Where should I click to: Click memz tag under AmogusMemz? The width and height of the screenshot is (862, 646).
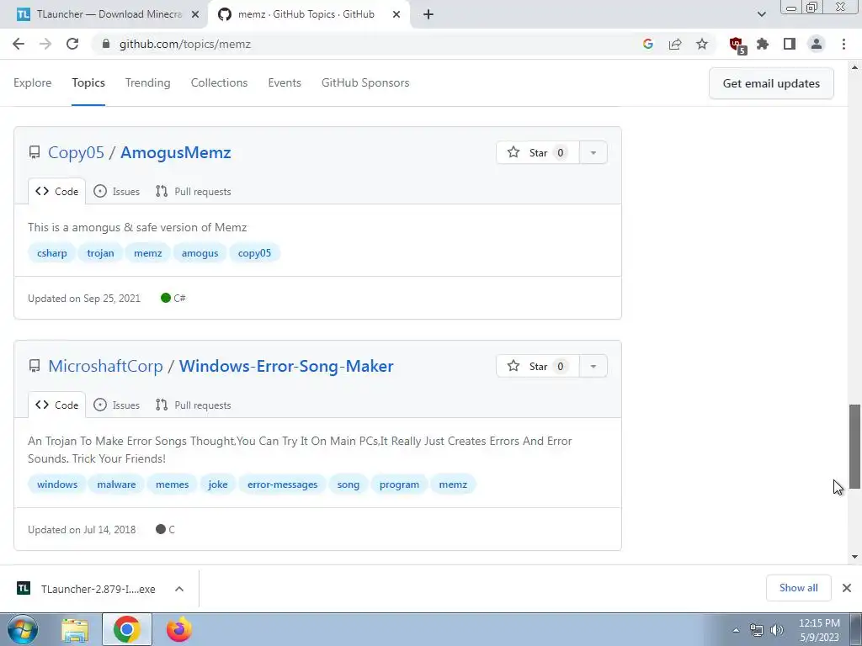(148, 253)
